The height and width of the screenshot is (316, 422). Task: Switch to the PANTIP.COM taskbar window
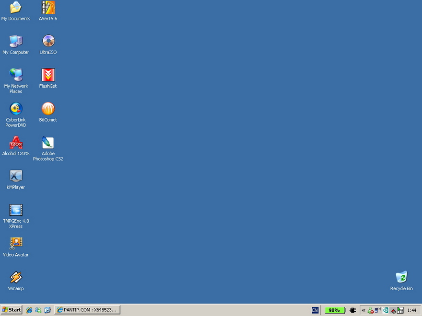pos(87,310)
